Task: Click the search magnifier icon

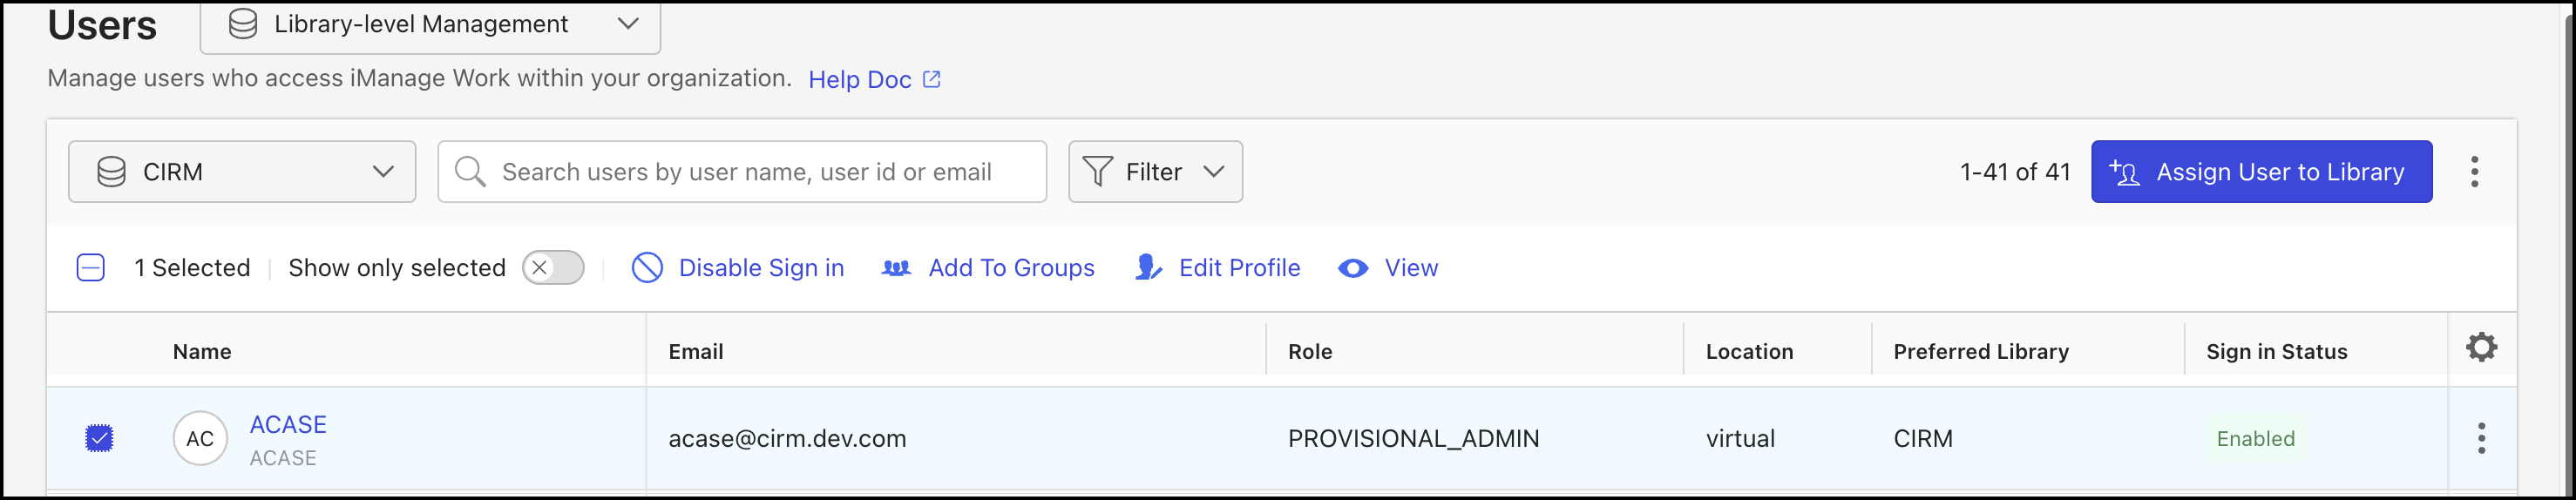Action: coord(470,172)
